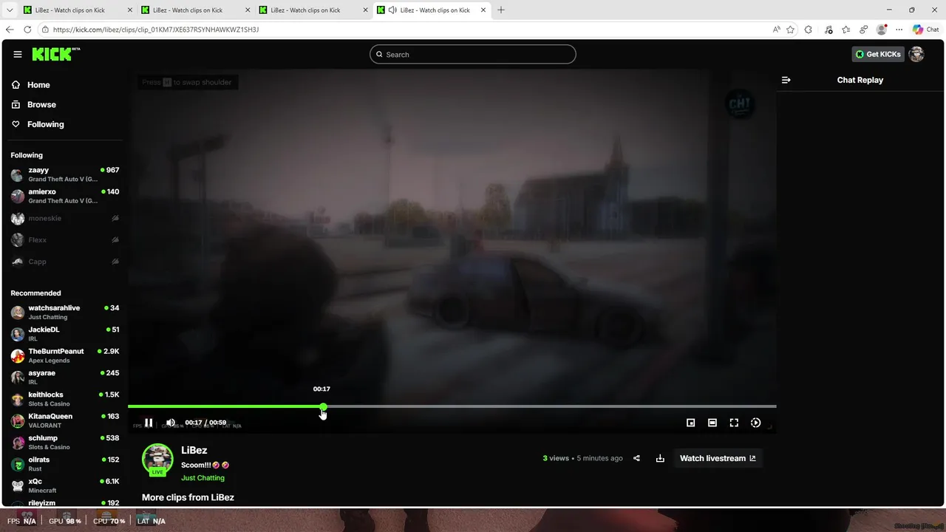Click the playback icon right of fullscreen
This screenshot has width=946, height=532.
pos(755,423)
